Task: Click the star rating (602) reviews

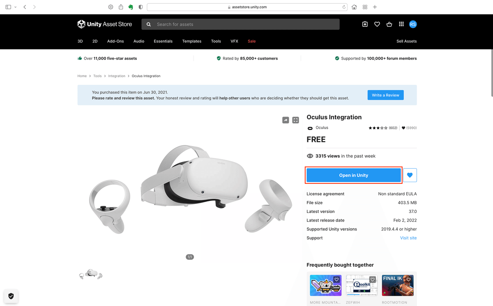Action: [x=383, y=128]
